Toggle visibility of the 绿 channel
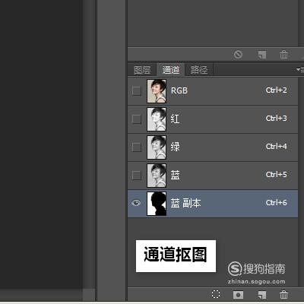The image size is (304, 304). [x=137, y=147]
